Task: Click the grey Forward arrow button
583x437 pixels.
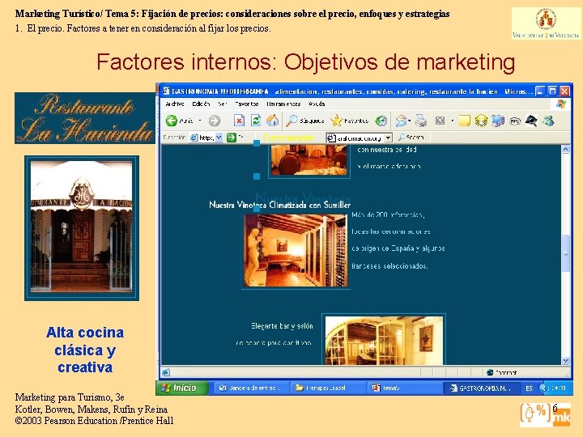Action: [215, 121]
